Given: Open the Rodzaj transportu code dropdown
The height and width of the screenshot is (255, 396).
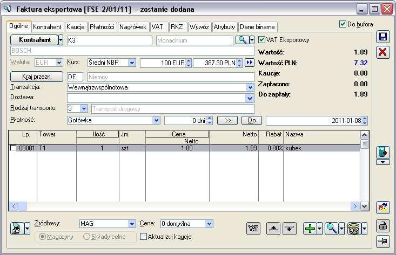Looking at the screenshot, I should 84,108.
